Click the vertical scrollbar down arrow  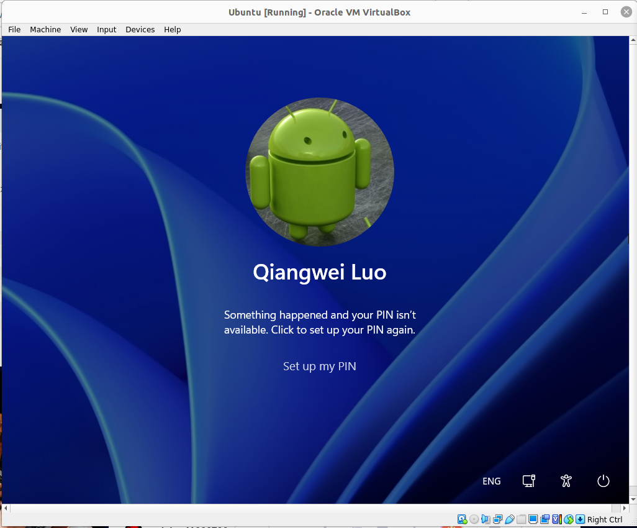point(633,499)
